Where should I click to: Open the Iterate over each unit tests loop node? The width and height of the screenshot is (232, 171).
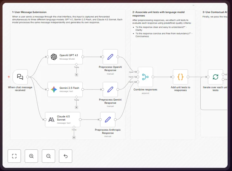216,77
